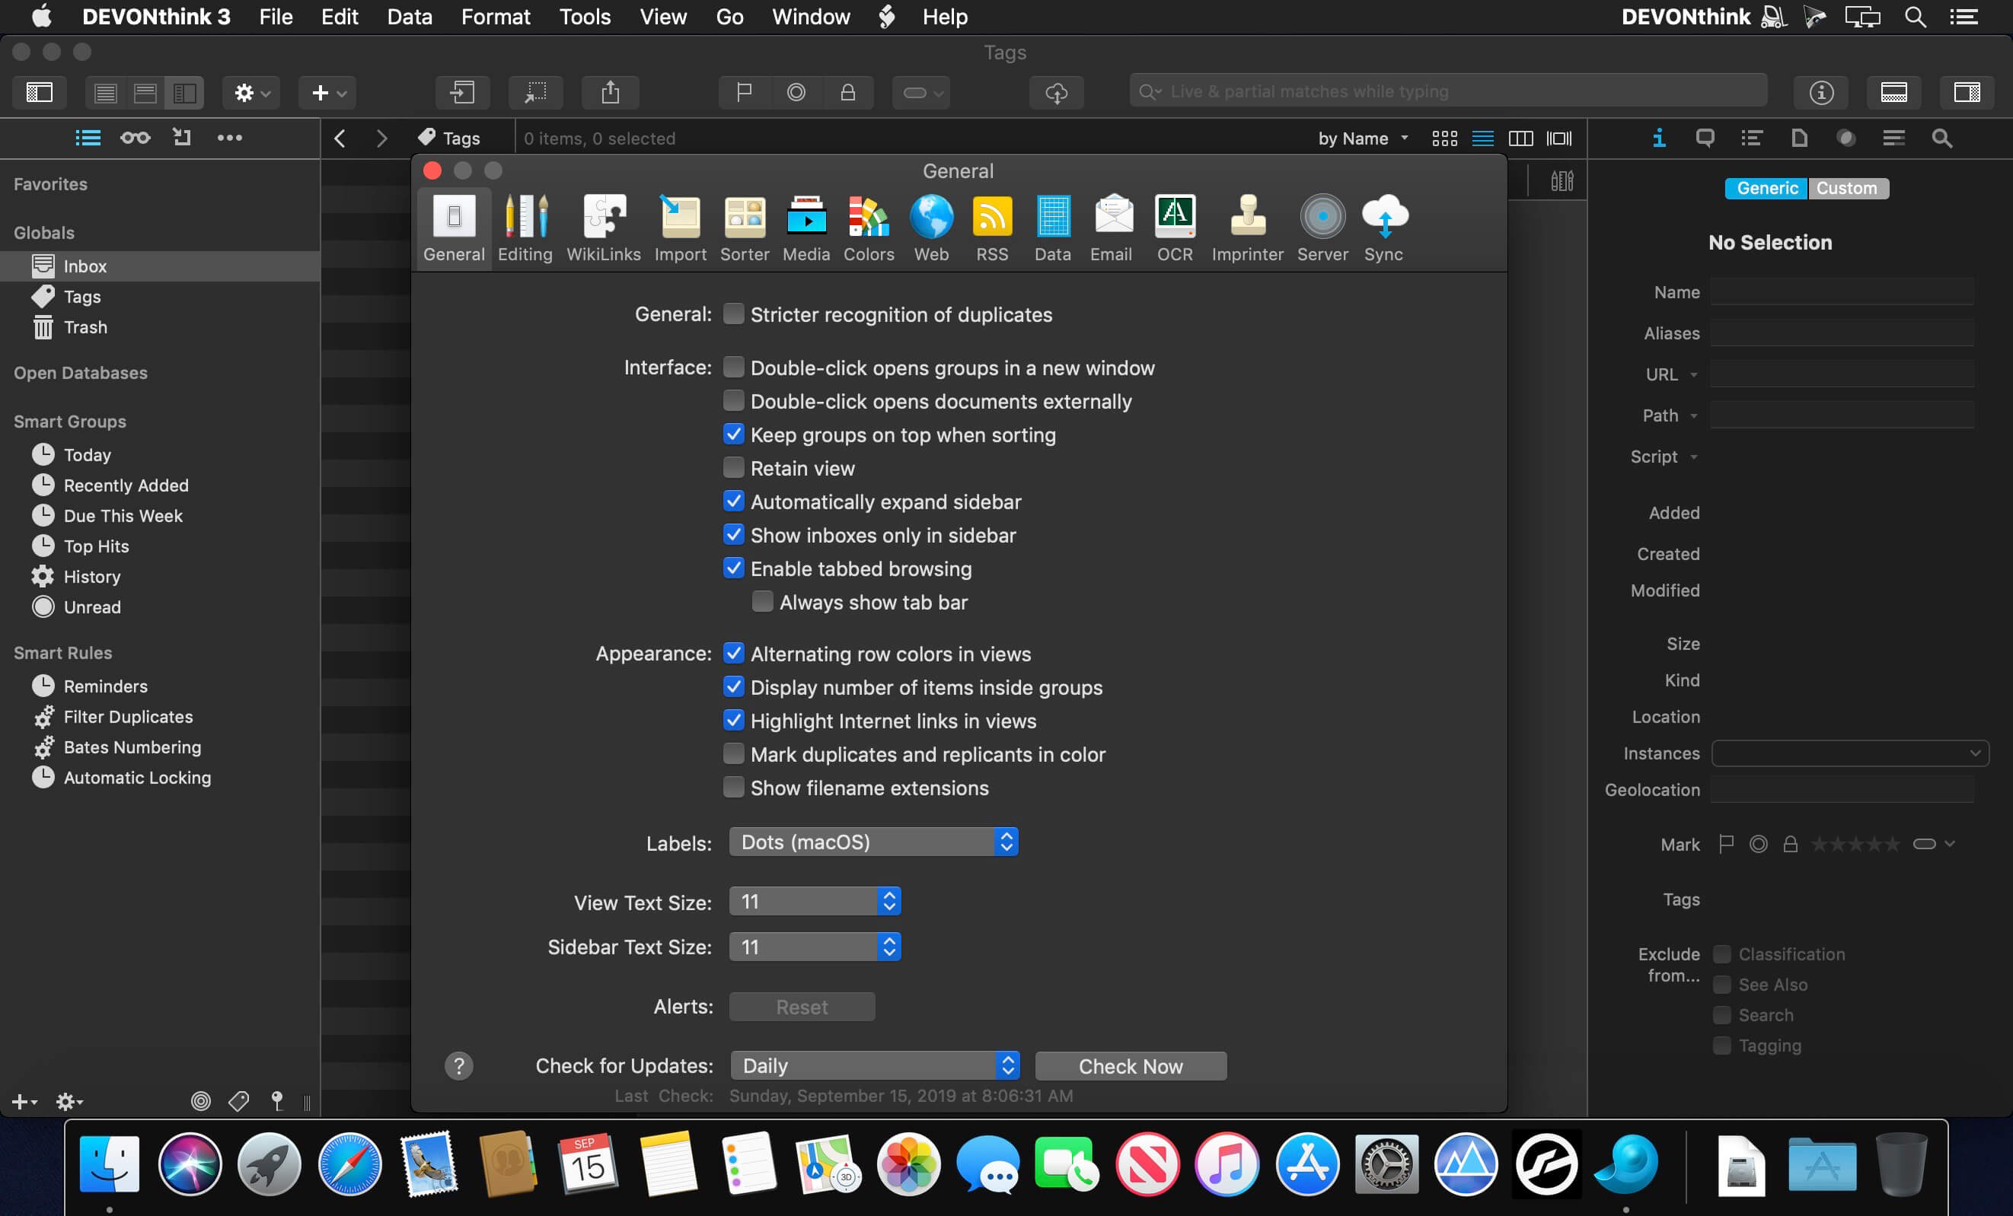Click the Check Now button
The image size is (2013, 1216).
pyautogui.click(x=1130, y=1066)
